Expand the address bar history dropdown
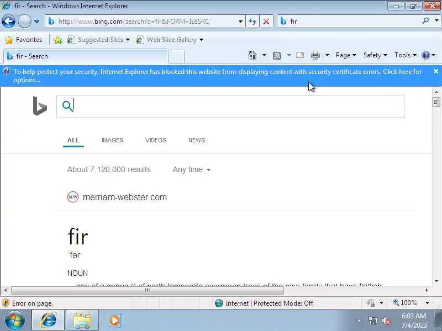The width and height of the screenshot is (442, 331). point(240,22)
